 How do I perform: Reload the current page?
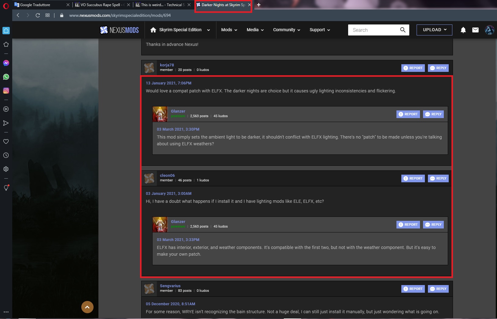coord(38,15)
